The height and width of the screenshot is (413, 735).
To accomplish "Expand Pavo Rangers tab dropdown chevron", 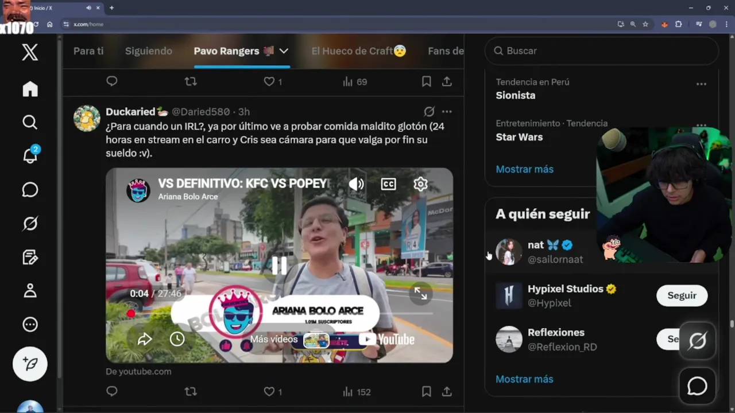I will [284, 51].
